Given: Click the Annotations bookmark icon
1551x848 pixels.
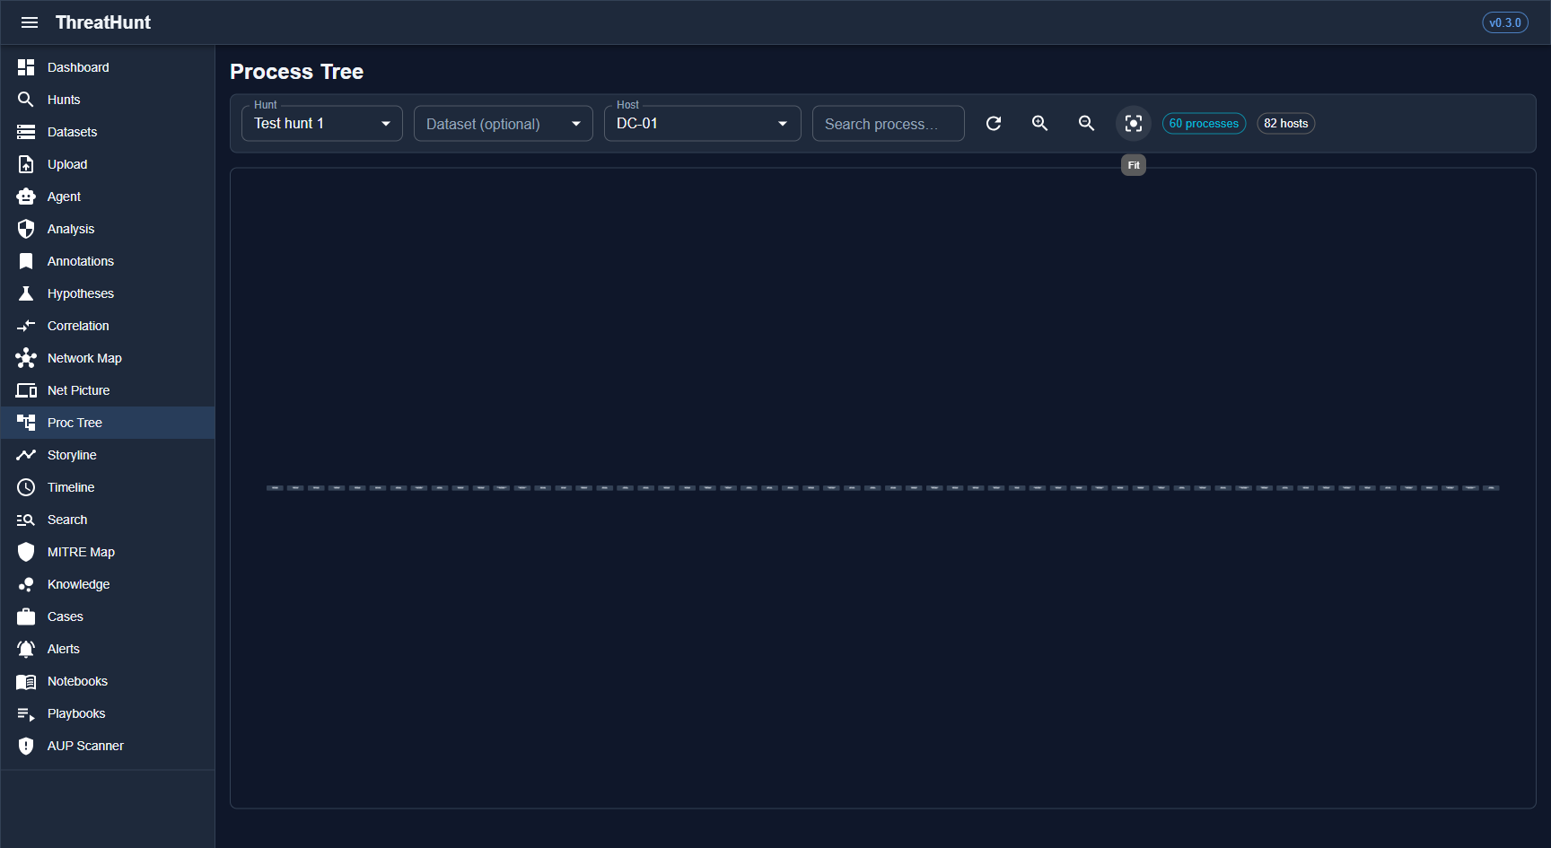Looking at the screenshot, I should coord(26,261).
